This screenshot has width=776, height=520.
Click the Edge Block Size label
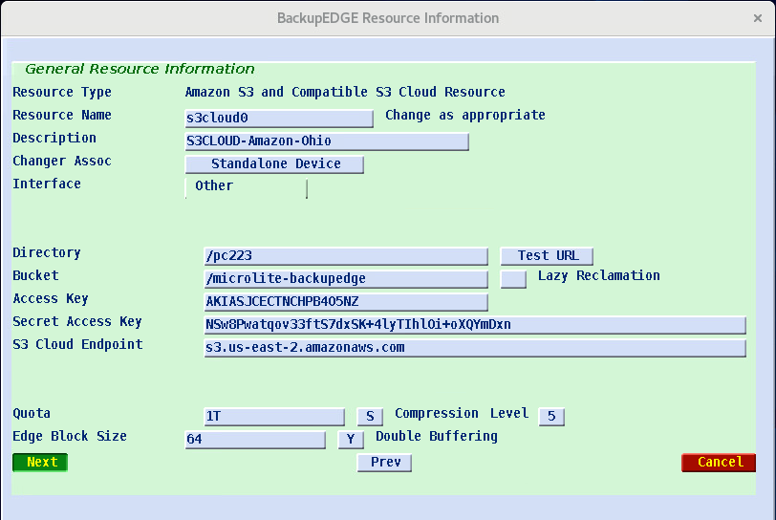point(70,436)
